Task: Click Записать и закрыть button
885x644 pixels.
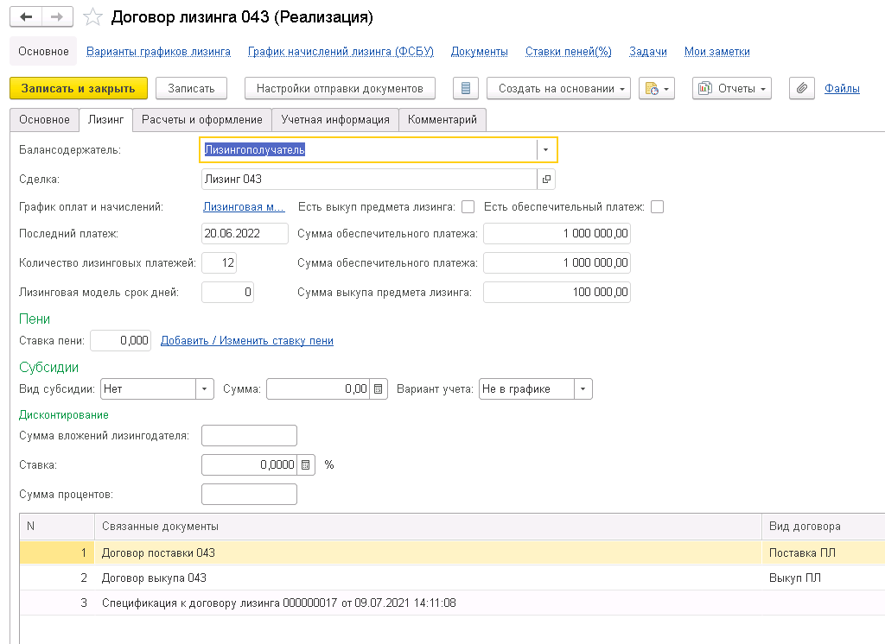Action: [78, 88]
